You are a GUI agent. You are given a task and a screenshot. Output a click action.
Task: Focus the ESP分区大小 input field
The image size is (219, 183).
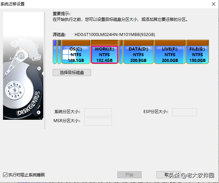pyautogui.click(x=184, y=112)
